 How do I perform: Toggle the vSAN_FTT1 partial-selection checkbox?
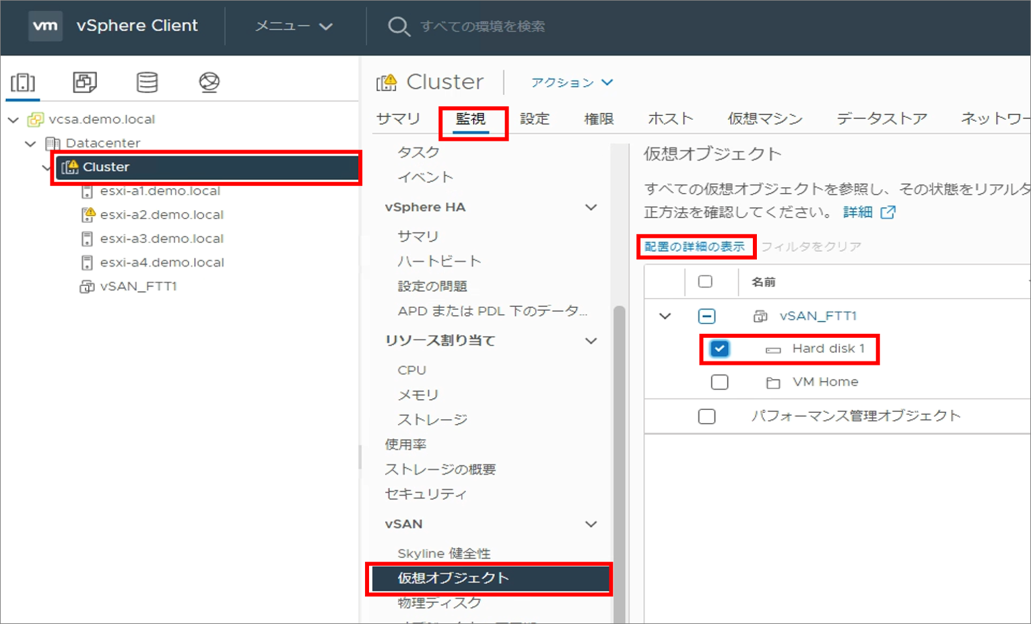click(x=706, y=316)
